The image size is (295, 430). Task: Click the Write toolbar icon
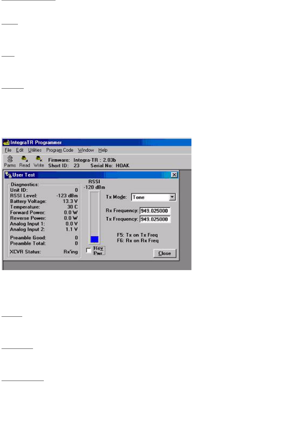pyautogui.click(x=39, y=162)
